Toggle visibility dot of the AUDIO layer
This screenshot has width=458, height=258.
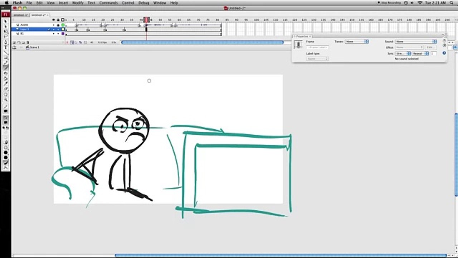54,25
